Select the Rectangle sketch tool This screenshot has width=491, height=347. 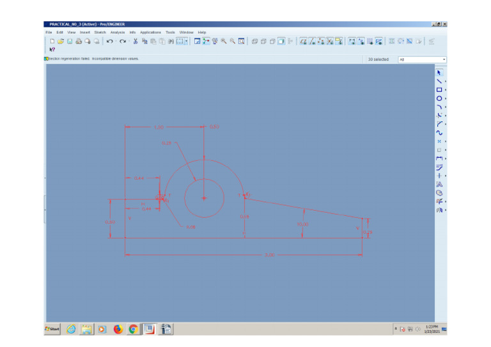pyautogui.click(x=439, y=90)
